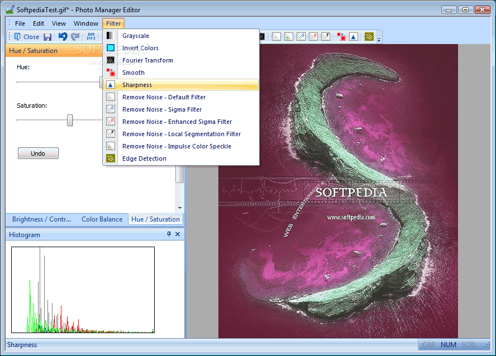Click the SCRL status bar indicator

point(469,345)
